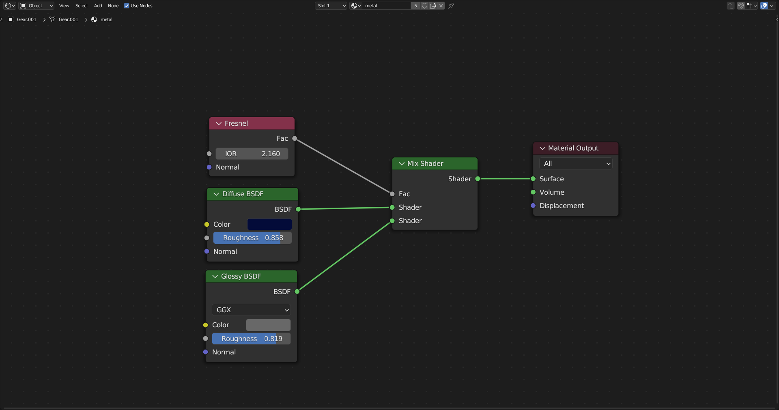Click the Mix Shader second Shader input socket

pyautogui.click(x=392, y=221)
